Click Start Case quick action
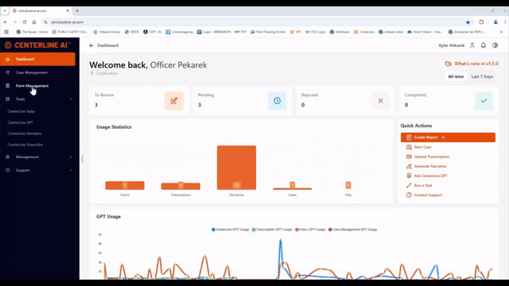Screen dimensions: 509x286 coord(422,147)
